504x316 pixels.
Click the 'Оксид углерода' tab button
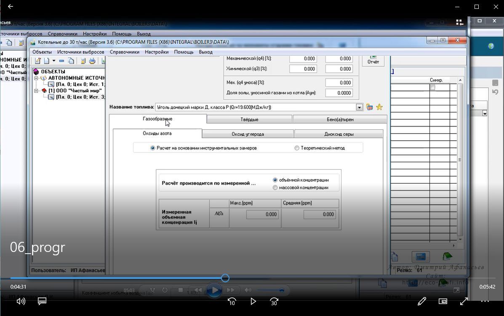[x=248, y=134]
